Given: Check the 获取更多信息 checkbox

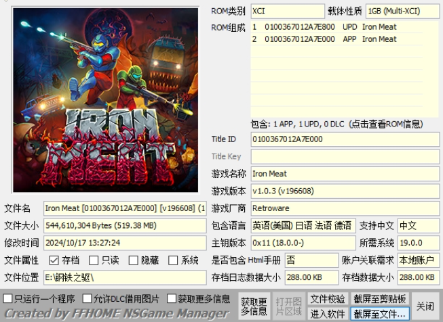Looking at the screenshot, I should tap(172, 298).
